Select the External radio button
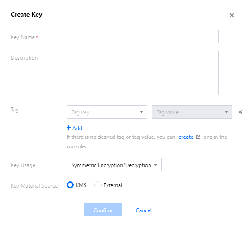The height and width of the screenshot is (227, 243). (98, 185)
